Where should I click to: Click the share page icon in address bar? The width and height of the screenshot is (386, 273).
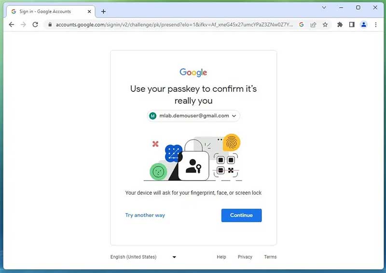coord(313,25)
